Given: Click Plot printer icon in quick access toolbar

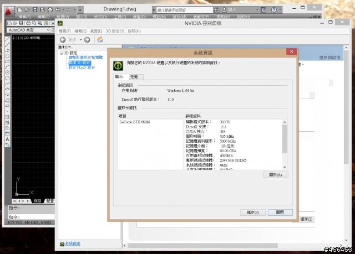Looking at the screenshot, I should point(50,10).
